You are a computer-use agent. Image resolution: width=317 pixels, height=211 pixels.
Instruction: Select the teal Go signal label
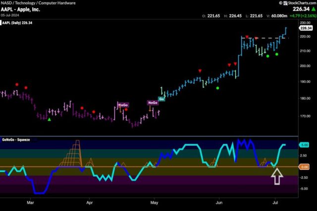coord(161,99)
